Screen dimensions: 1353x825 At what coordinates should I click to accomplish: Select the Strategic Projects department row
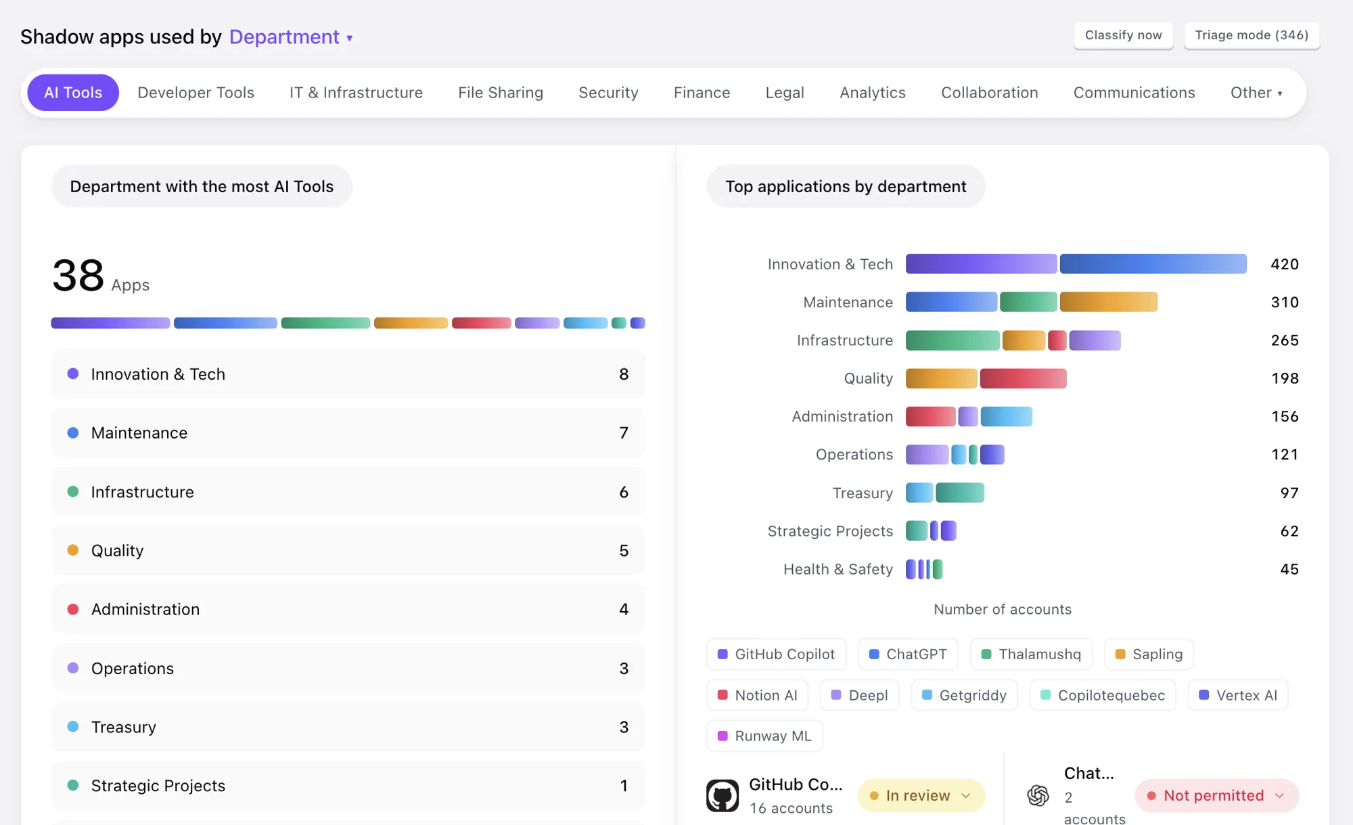pos(348,785)
